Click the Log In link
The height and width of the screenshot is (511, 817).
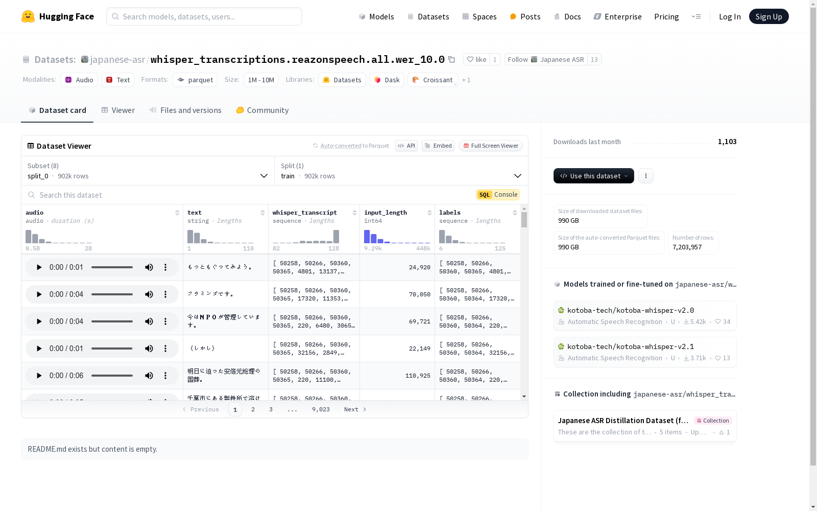pos(730,17)
